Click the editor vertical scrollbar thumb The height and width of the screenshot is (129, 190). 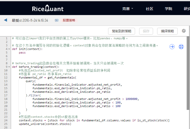coord(188,73)
